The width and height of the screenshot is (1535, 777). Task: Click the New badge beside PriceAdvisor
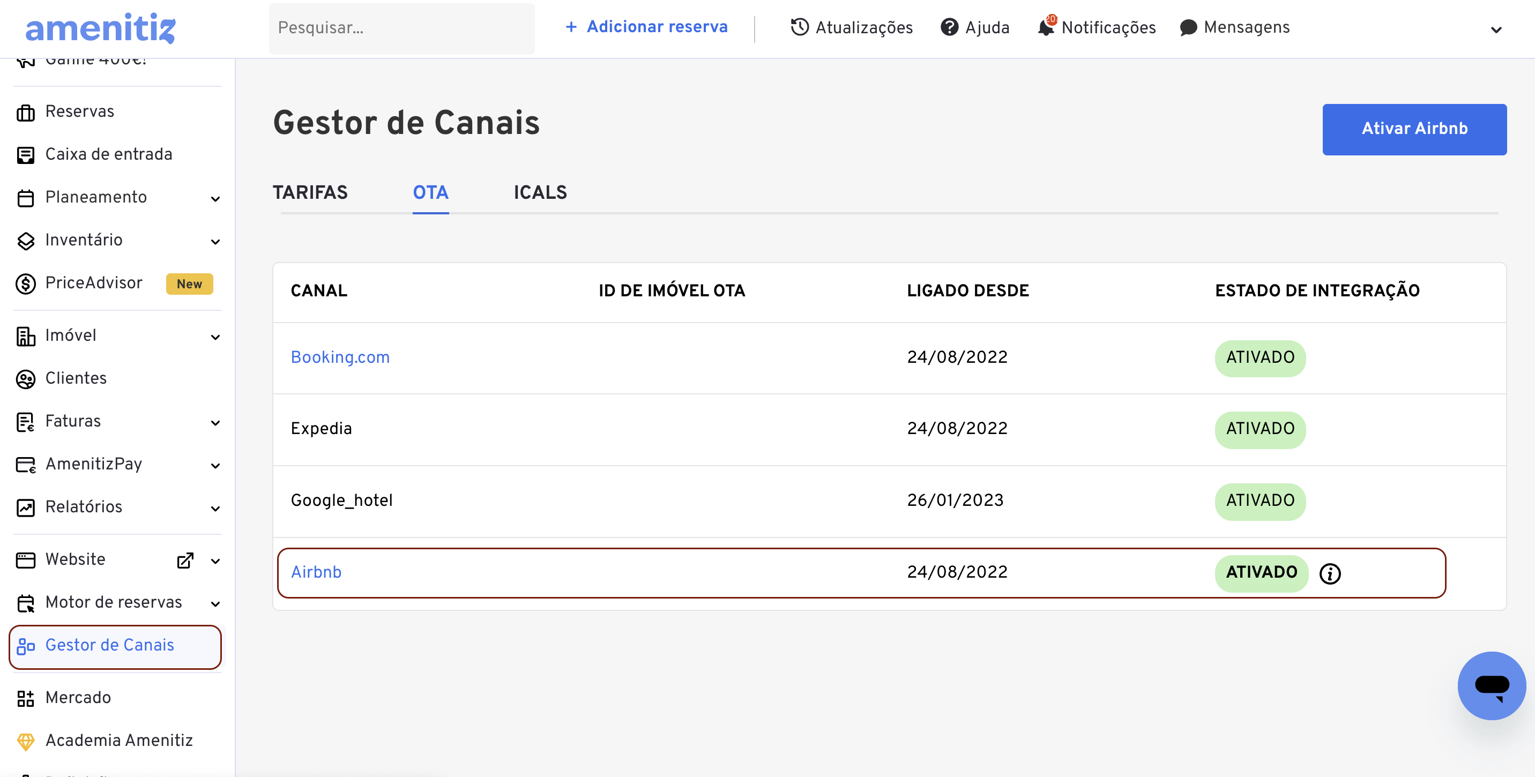[189, 284]
